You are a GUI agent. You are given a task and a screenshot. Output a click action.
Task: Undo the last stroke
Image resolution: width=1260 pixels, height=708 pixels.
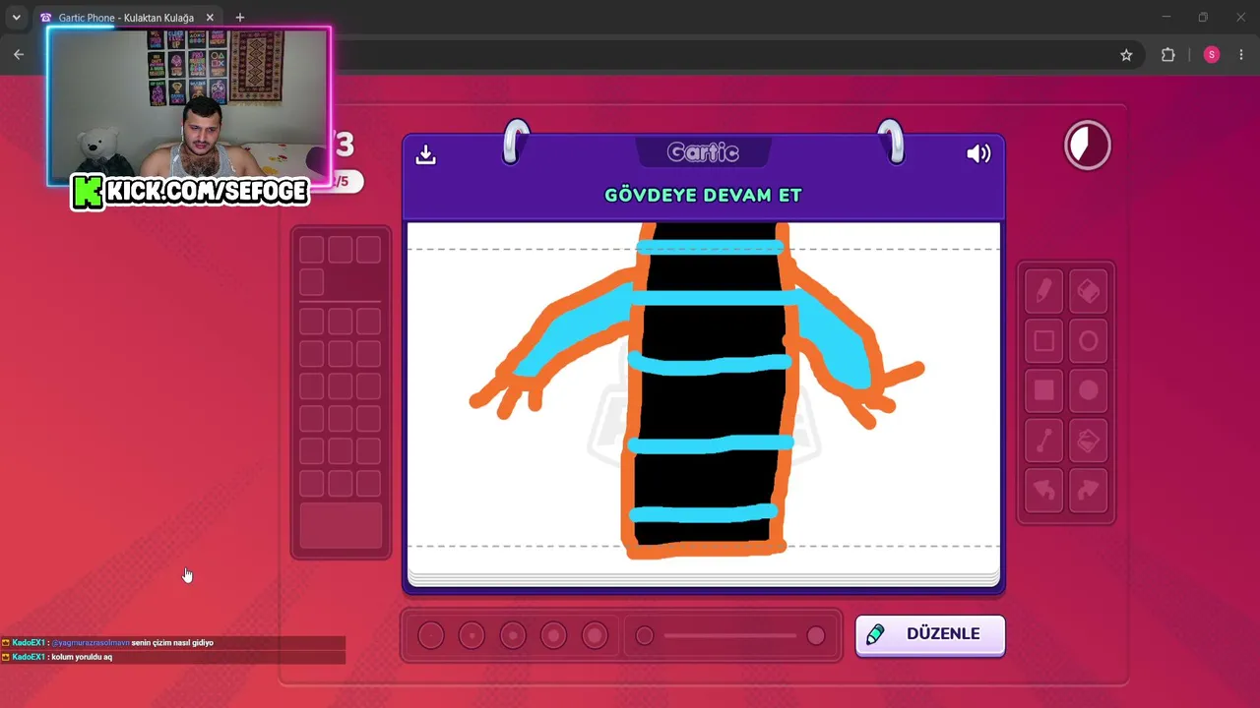(x=1043, y=490)
